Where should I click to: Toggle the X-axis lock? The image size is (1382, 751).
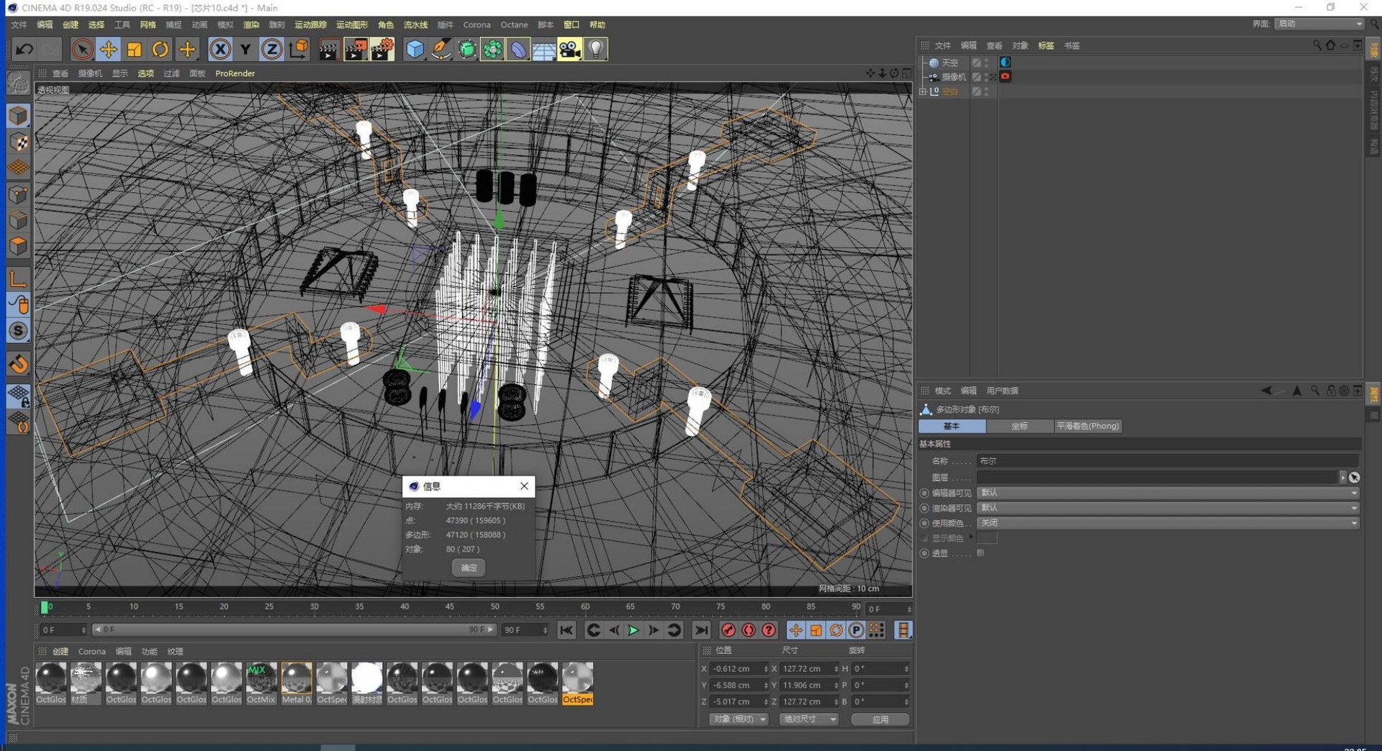pos(220,49)
